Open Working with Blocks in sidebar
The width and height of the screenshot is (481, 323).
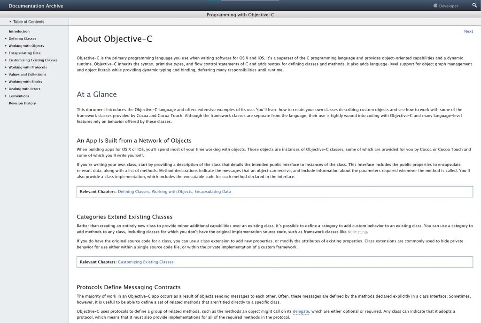pyautogui.click(x=25, y=82)
